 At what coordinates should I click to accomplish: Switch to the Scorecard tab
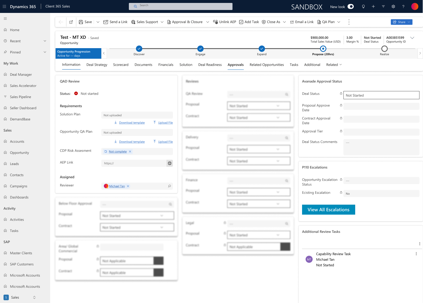click(121, 65)
